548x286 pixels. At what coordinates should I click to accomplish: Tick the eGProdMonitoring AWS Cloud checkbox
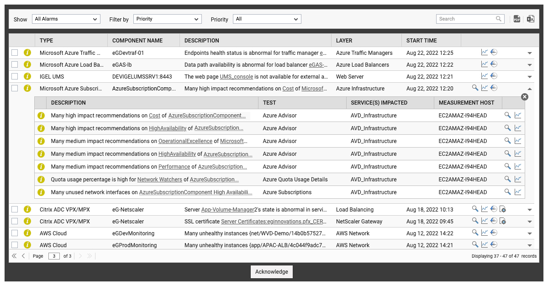coord(15,245)
